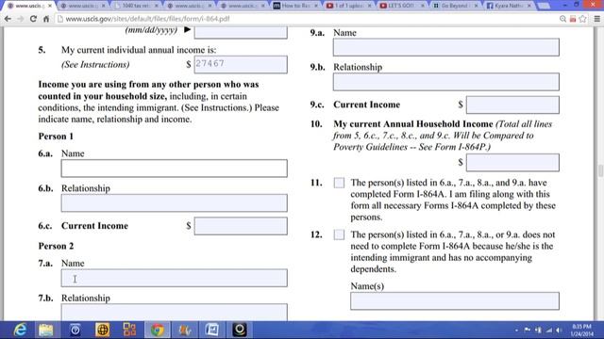Click the 6.b. Relationship field
604x339 pixels.
[x=174, y=203]
